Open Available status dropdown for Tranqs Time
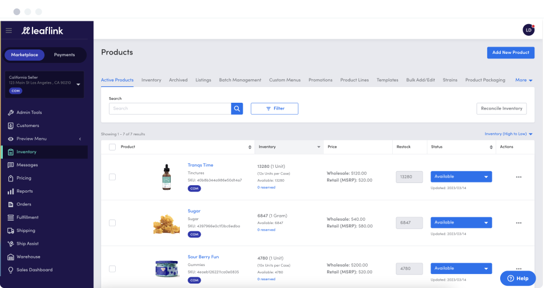Image resolution: width=544 pixels, height=288 pixels. pyautogui.click(x=461, y=177)
